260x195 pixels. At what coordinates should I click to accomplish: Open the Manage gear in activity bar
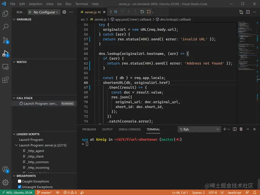pyautogui.click(x=5, y=183)
